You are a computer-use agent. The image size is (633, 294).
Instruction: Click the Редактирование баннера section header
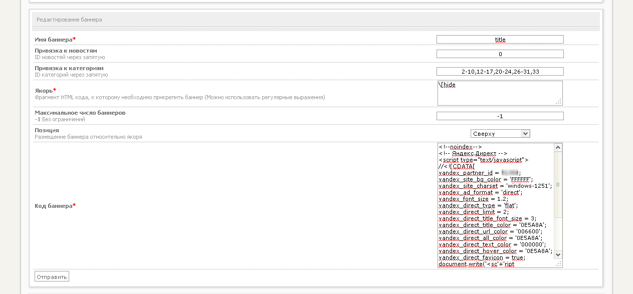(69, 20)
